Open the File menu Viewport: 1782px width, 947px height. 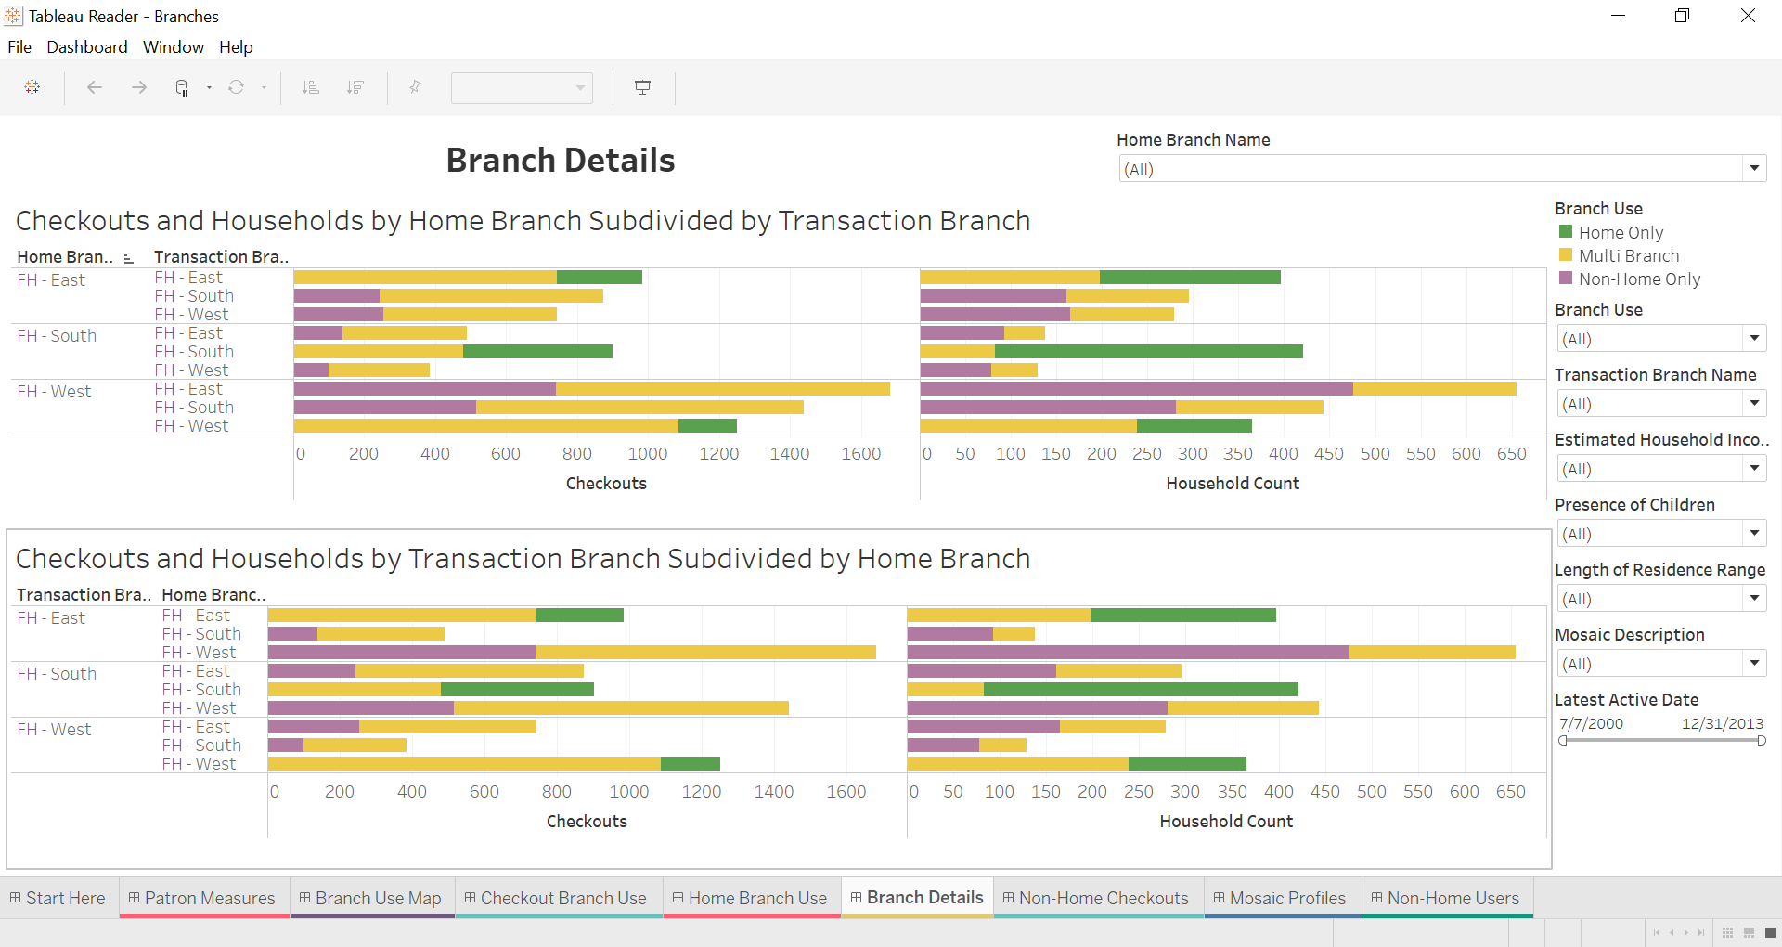click(x=19, y=47)
